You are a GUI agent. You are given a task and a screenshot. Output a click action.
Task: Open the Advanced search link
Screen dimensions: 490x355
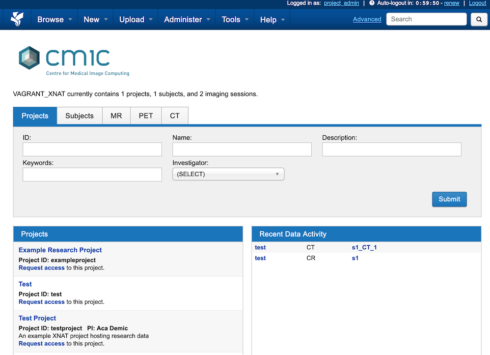(x=367, y=19)
